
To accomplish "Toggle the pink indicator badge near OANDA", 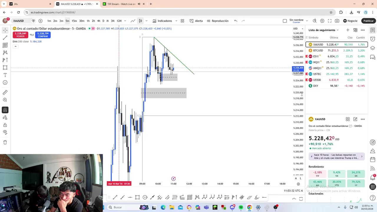I will click(x=93, y=29).
